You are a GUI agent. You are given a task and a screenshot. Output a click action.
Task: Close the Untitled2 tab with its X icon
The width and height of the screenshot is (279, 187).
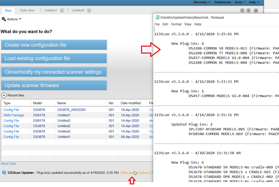89,10
